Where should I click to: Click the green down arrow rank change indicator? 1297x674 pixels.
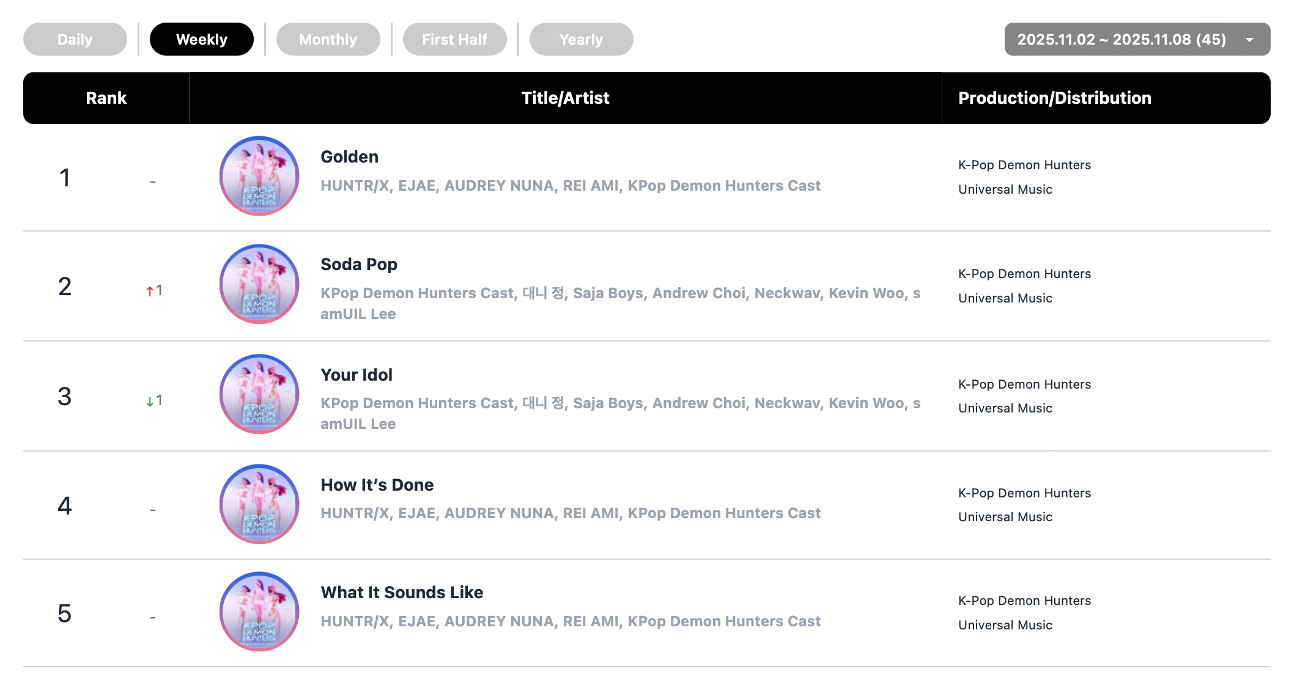click(x=150, y=401)
